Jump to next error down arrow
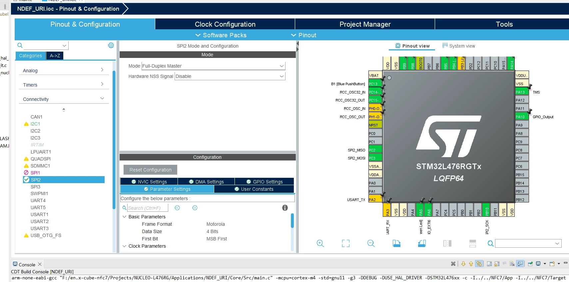 pos(463,264)
